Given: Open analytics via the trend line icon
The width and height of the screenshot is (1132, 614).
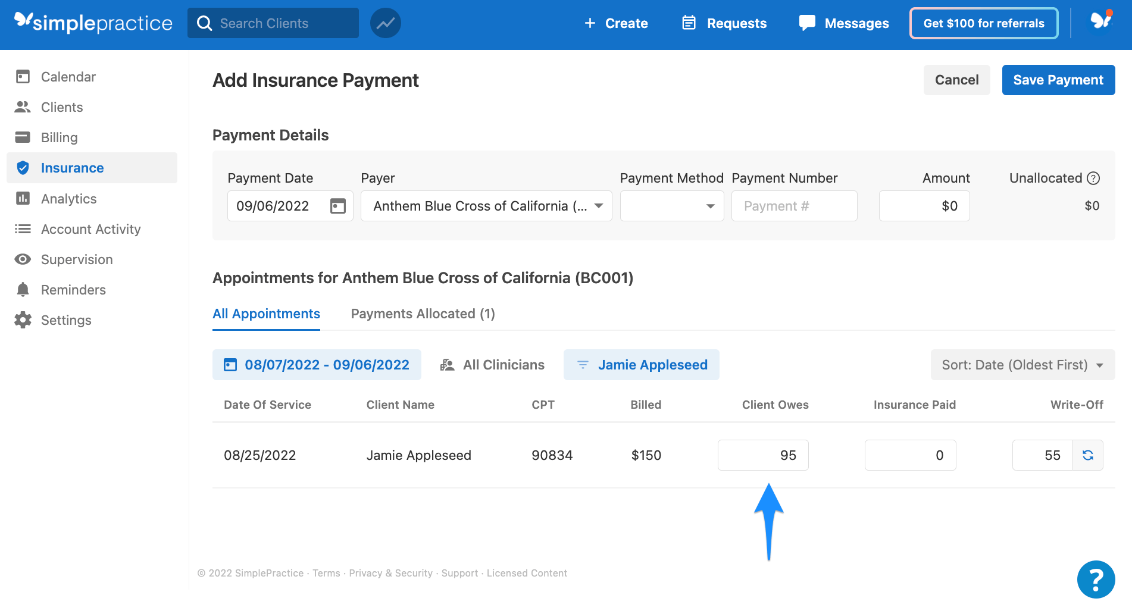Looking at the screenshot, I should point(385,23).
